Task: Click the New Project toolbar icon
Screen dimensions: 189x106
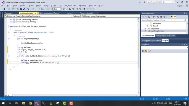Action: 13,9
